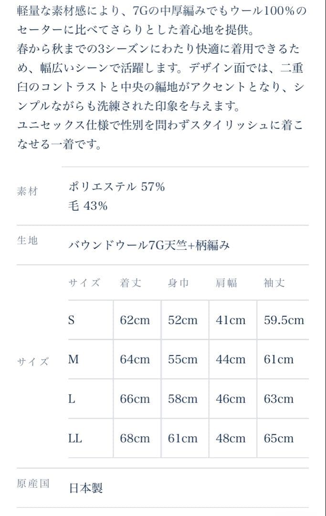Select the バウンドウール7G天竺+柄編み fabric text

point(149,246)
